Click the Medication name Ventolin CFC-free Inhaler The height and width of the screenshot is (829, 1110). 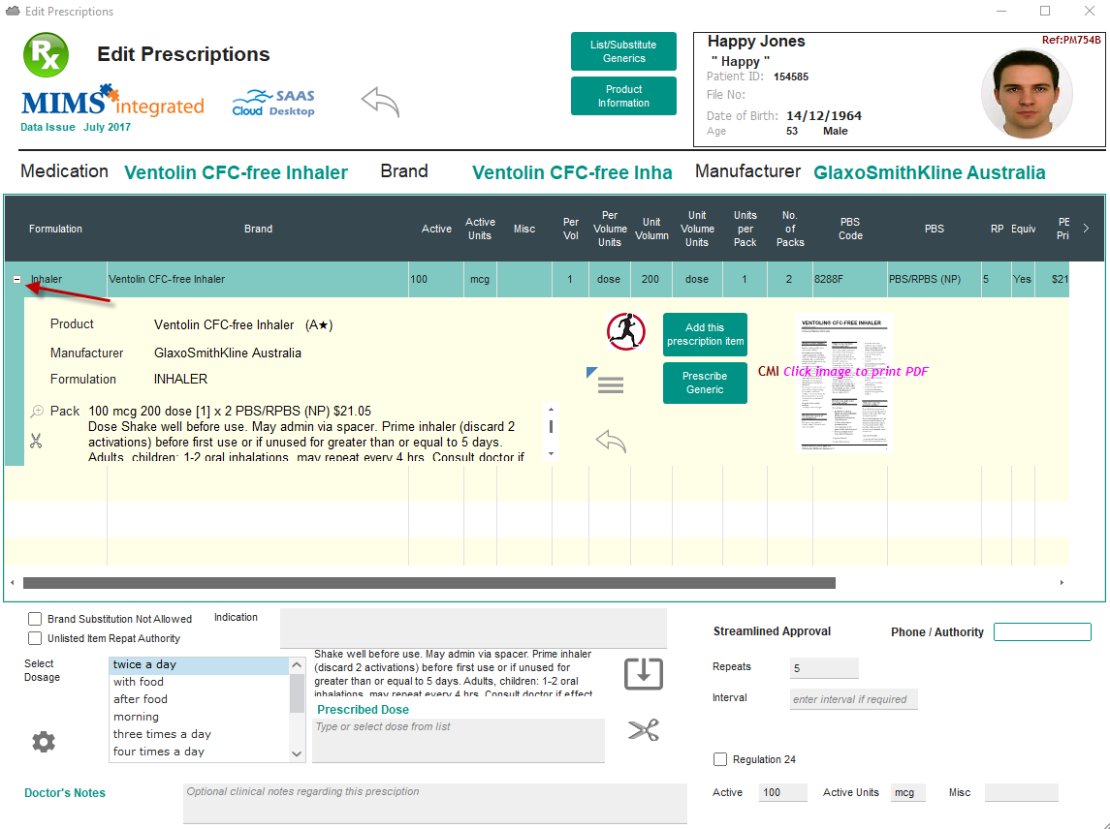236,172
